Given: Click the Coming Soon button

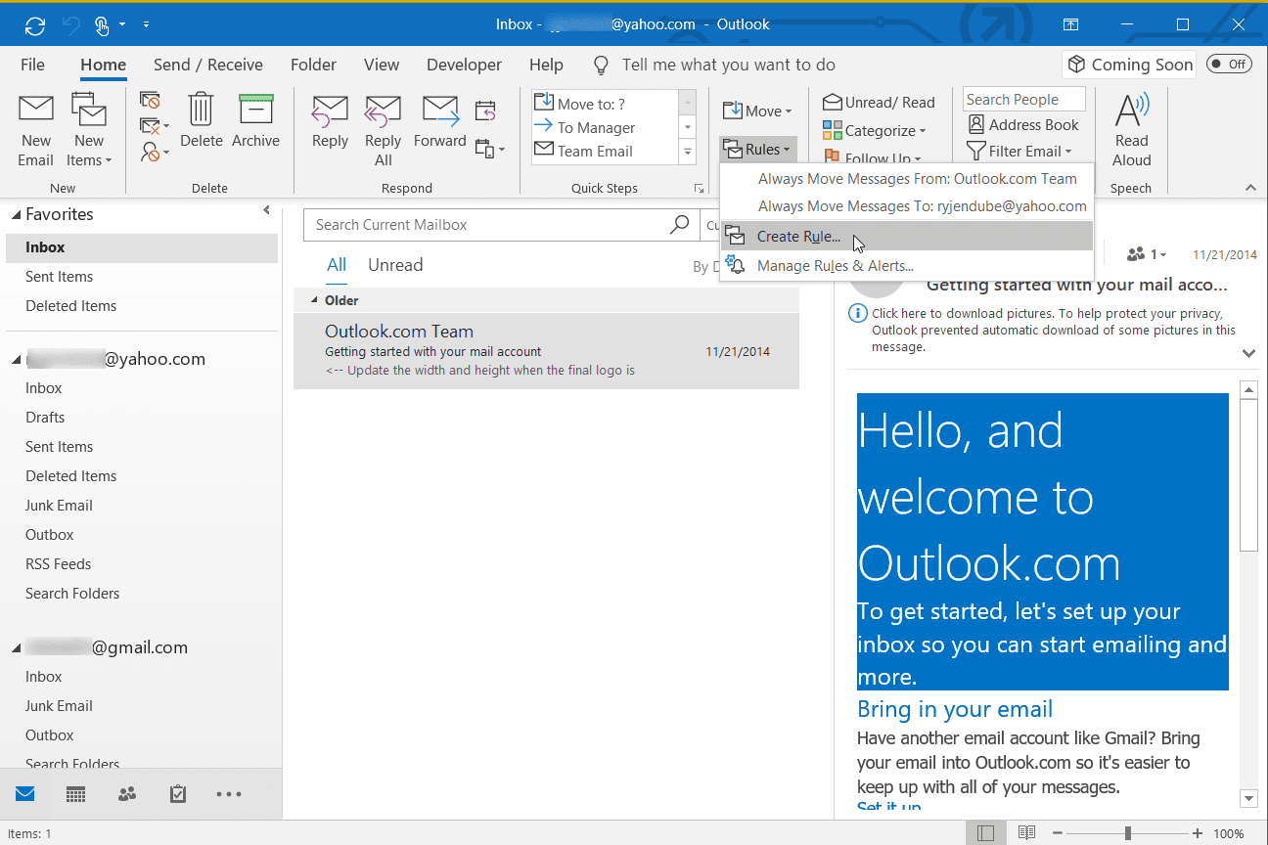Looking at the screenshot, I should (x=1130, y=65).
